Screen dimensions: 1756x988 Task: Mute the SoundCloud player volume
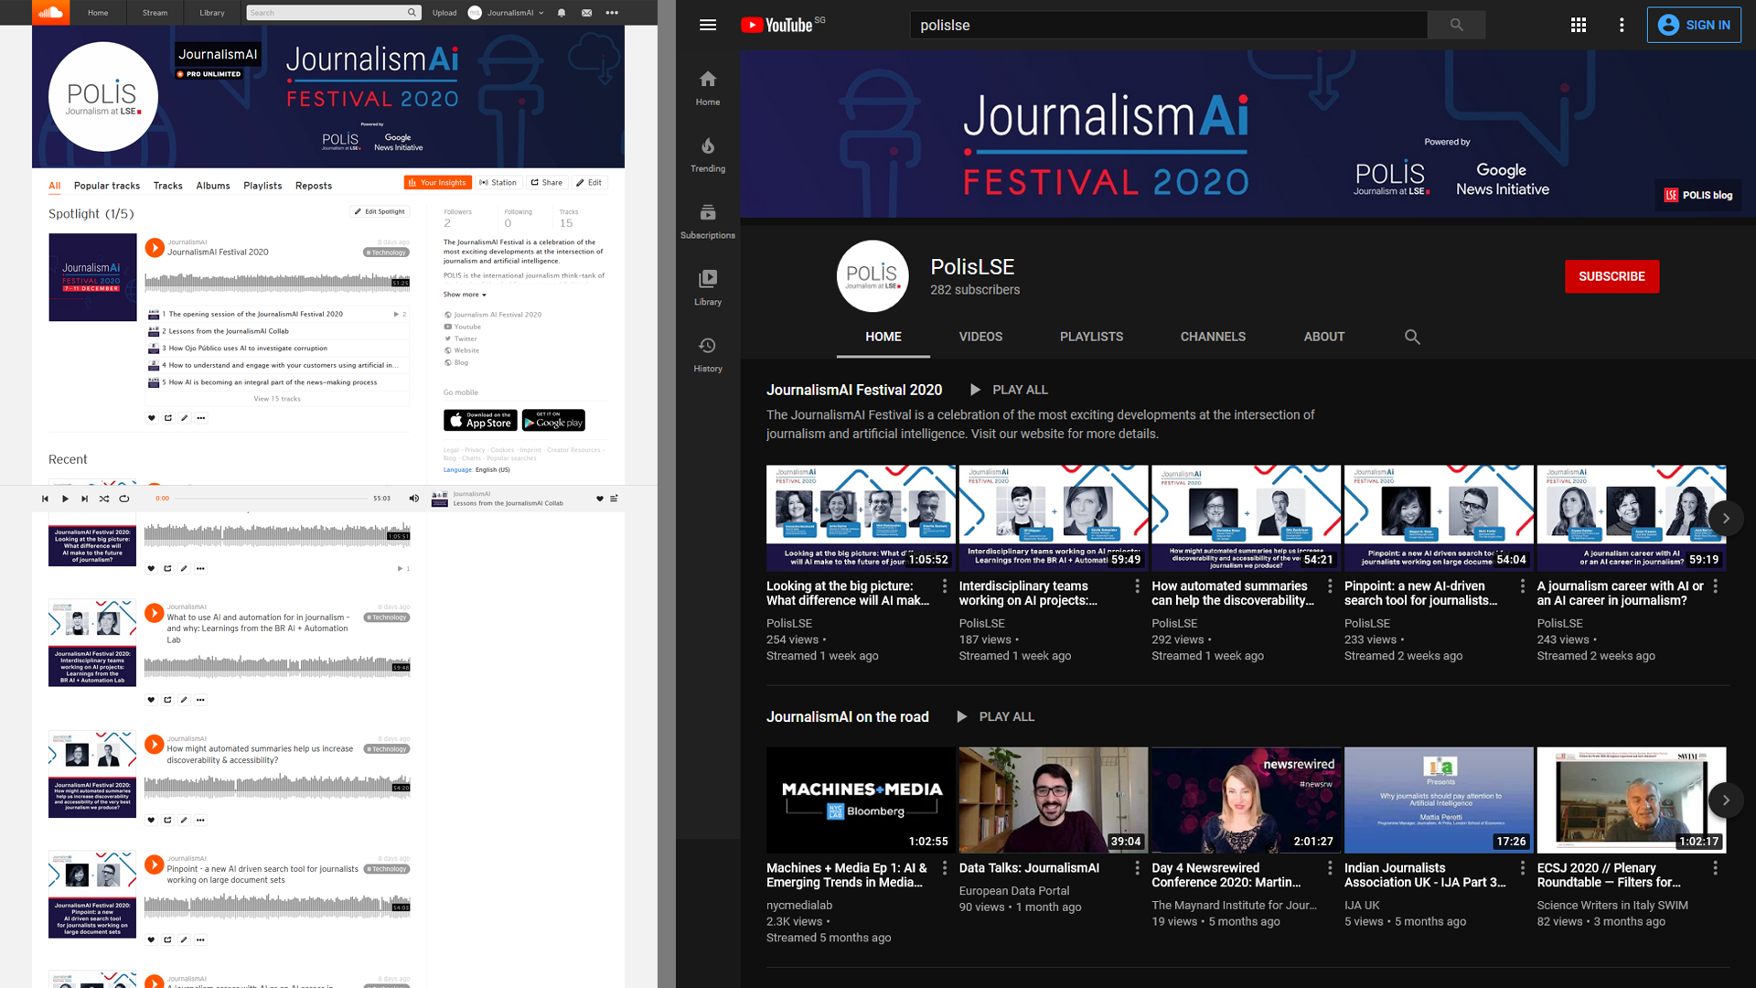click(413, 499)
